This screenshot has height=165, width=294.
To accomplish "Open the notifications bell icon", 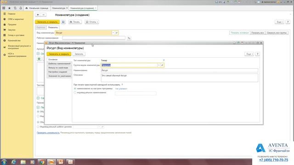I will pos(21,8).
